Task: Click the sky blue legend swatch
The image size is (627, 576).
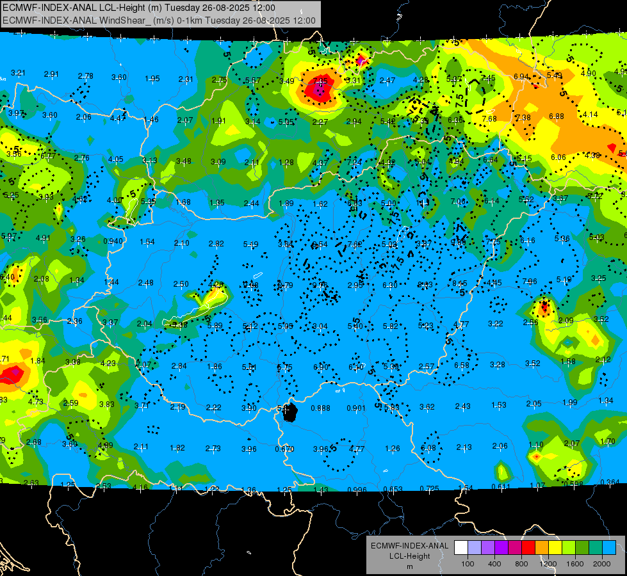Action: (609, 548)
